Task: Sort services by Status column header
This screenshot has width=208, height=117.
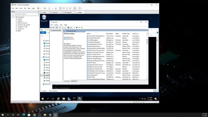Action: 117,33
